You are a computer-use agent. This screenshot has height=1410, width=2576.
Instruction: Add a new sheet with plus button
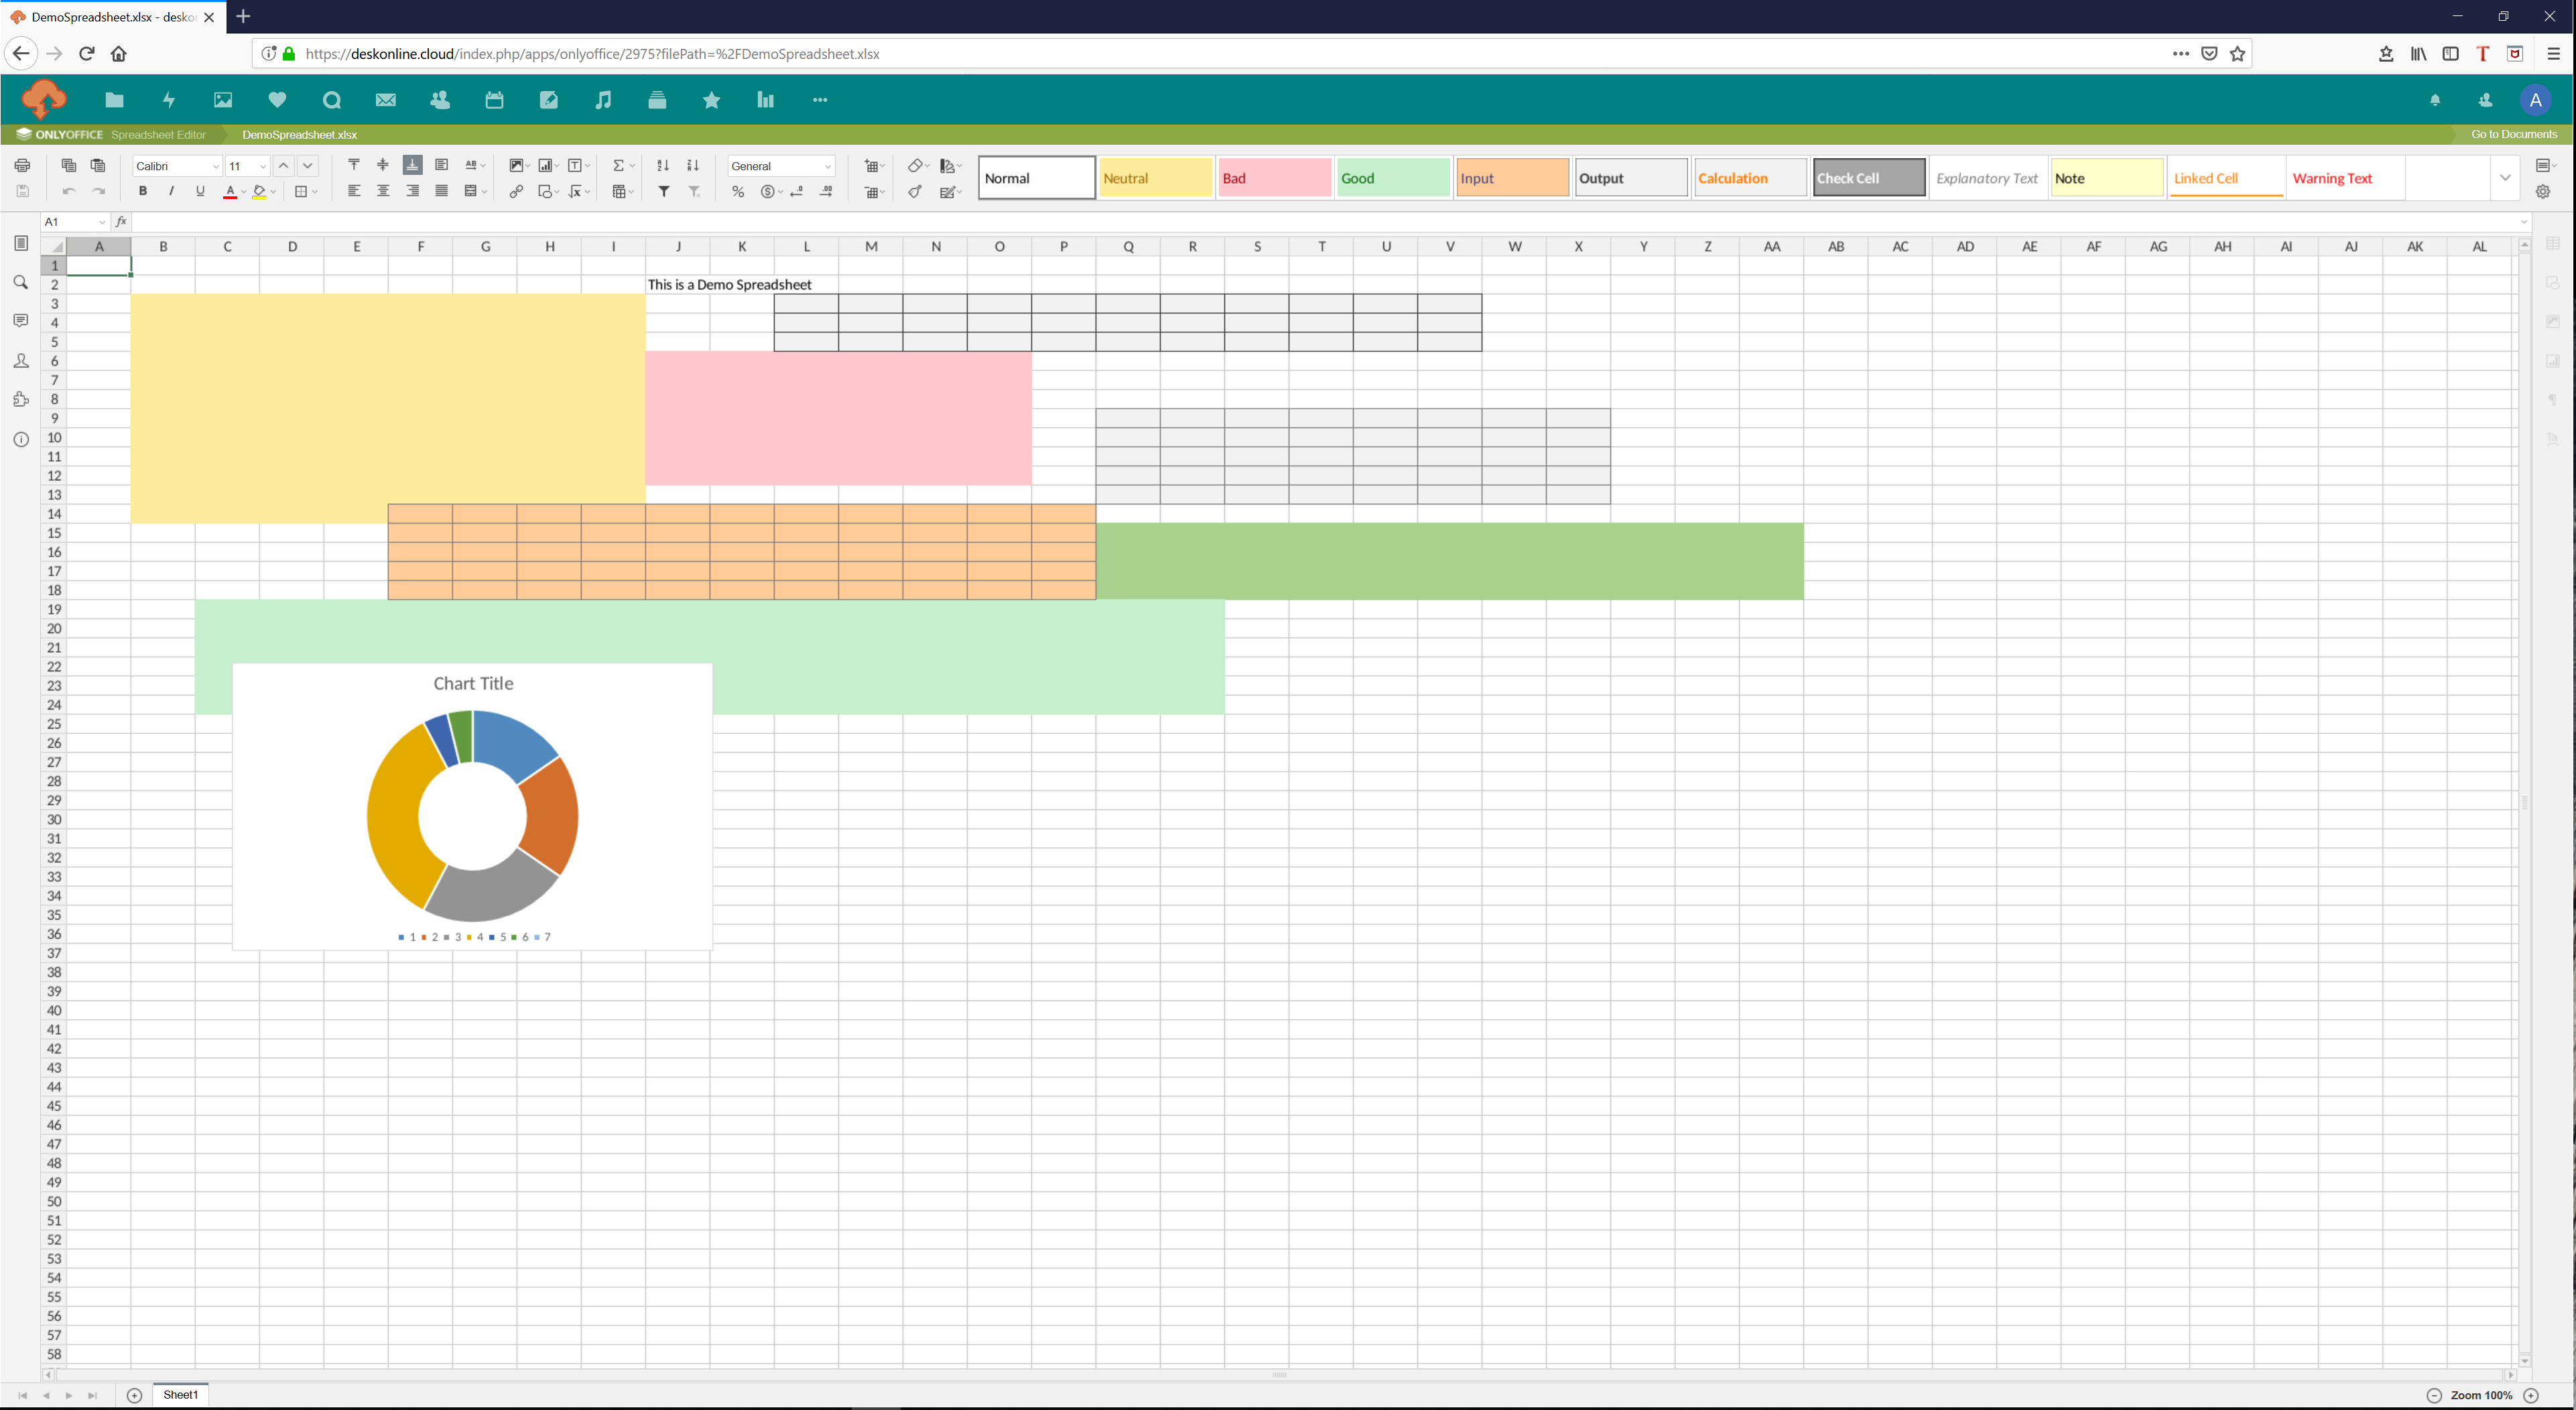(x=134, y=1395)
